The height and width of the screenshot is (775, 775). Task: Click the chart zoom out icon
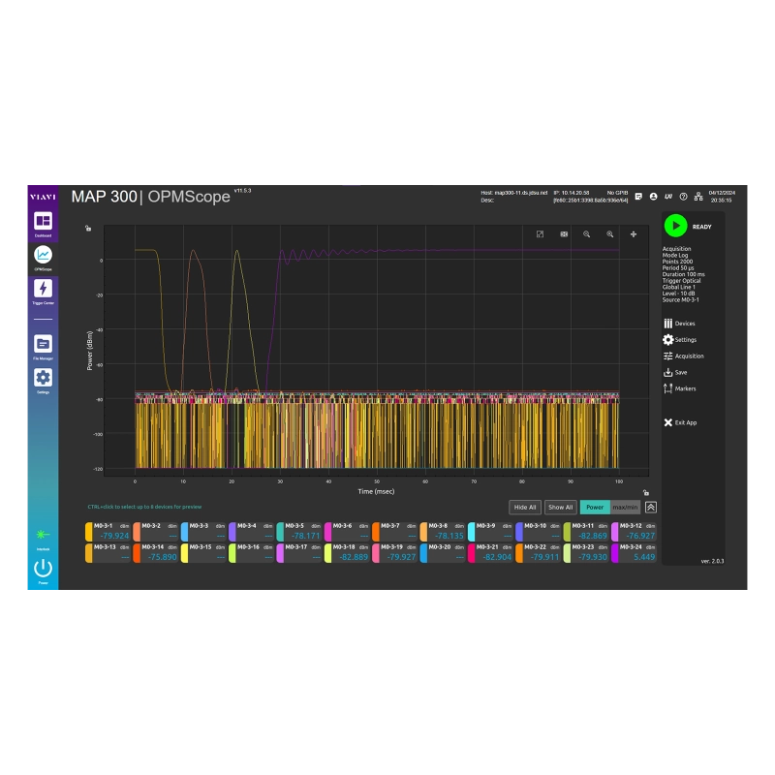(586, 234)
